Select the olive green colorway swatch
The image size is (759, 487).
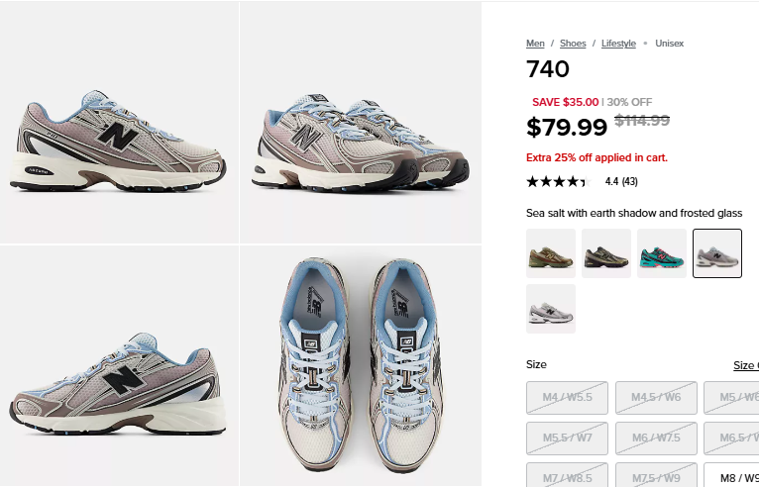click(x=551, y=253)
